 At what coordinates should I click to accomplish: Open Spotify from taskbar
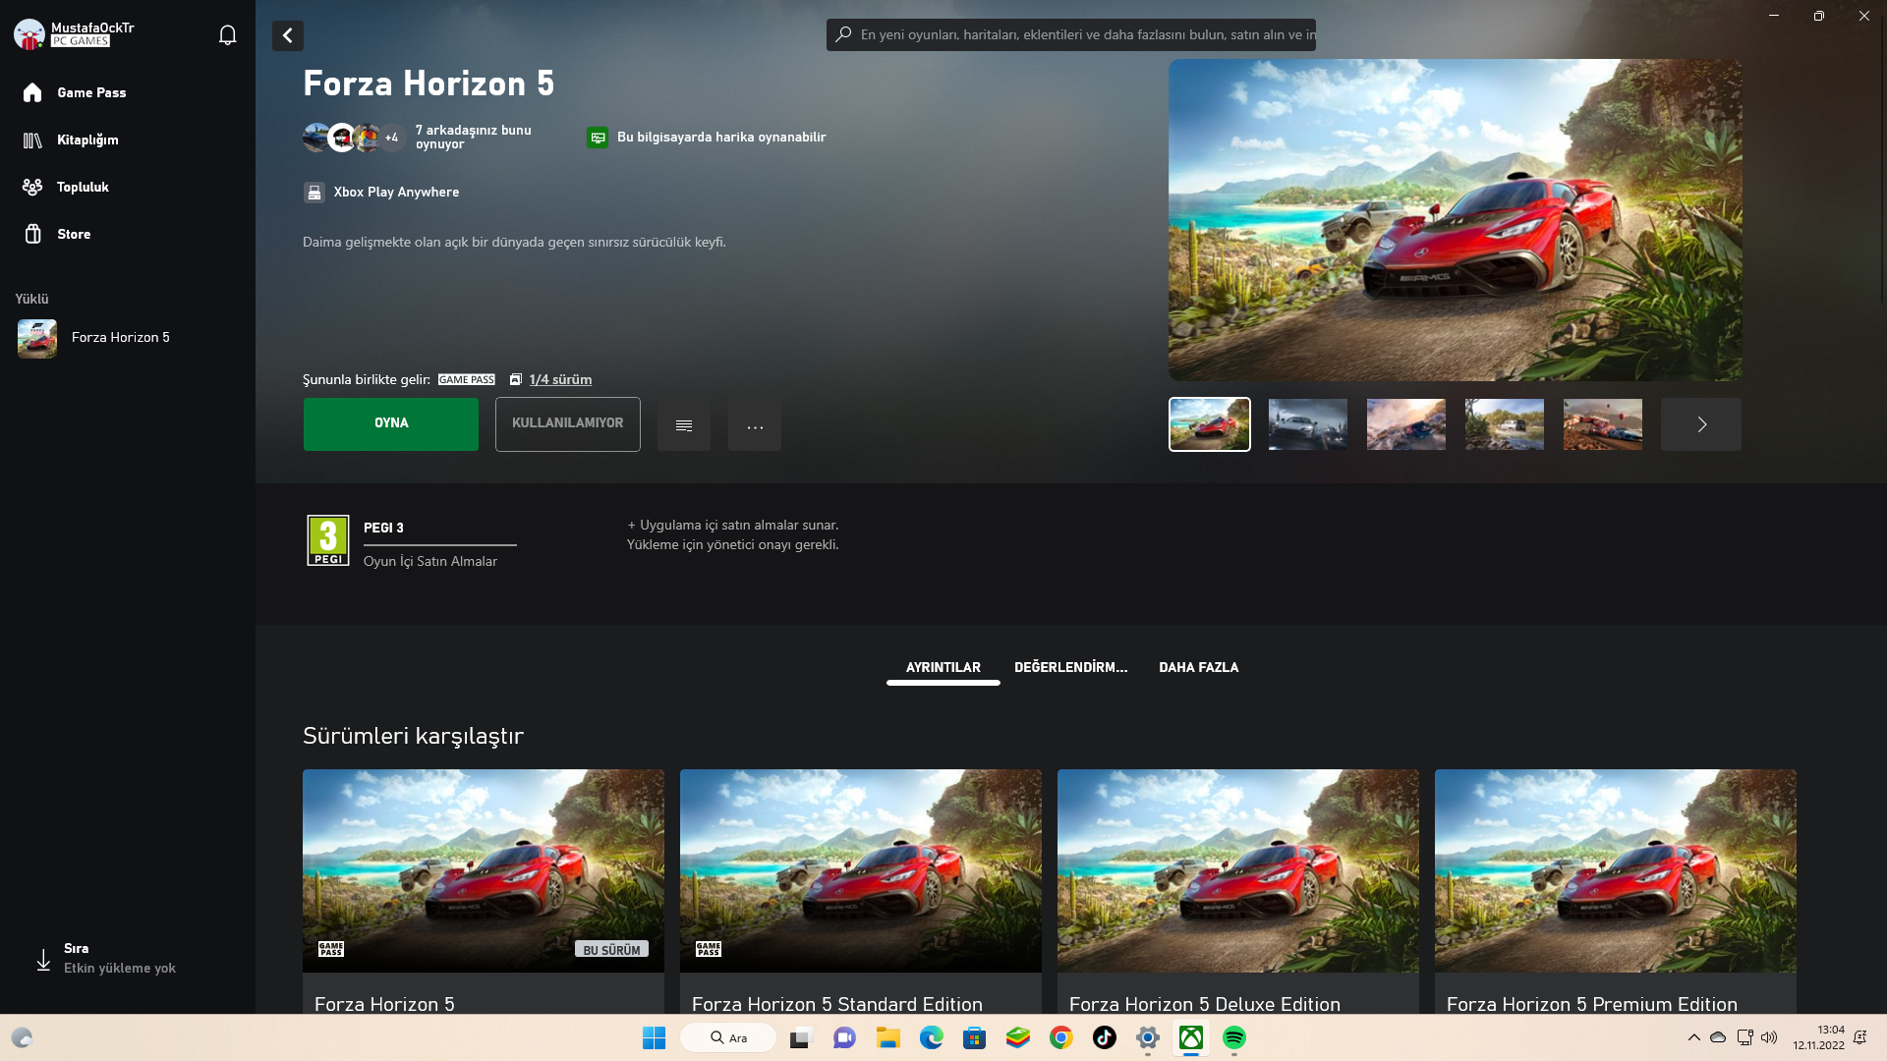(1234, 1038)
